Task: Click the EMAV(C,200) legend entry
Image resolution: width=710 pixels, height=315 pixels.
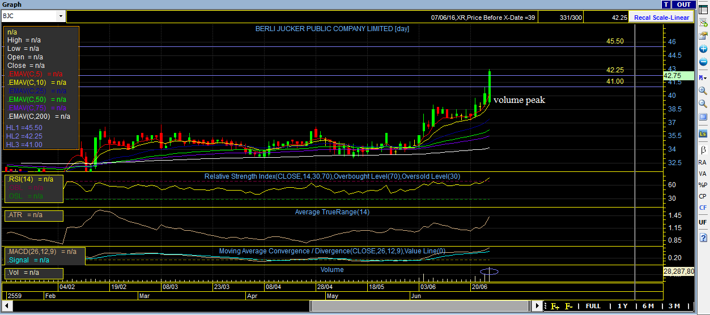Action: [39, 116]
